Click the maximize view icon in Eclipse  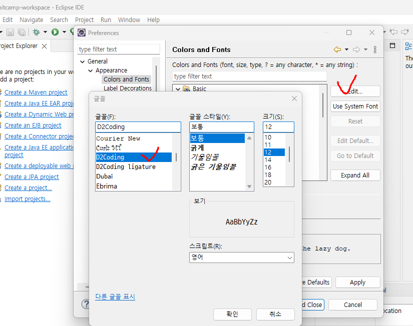click(392, 45)
